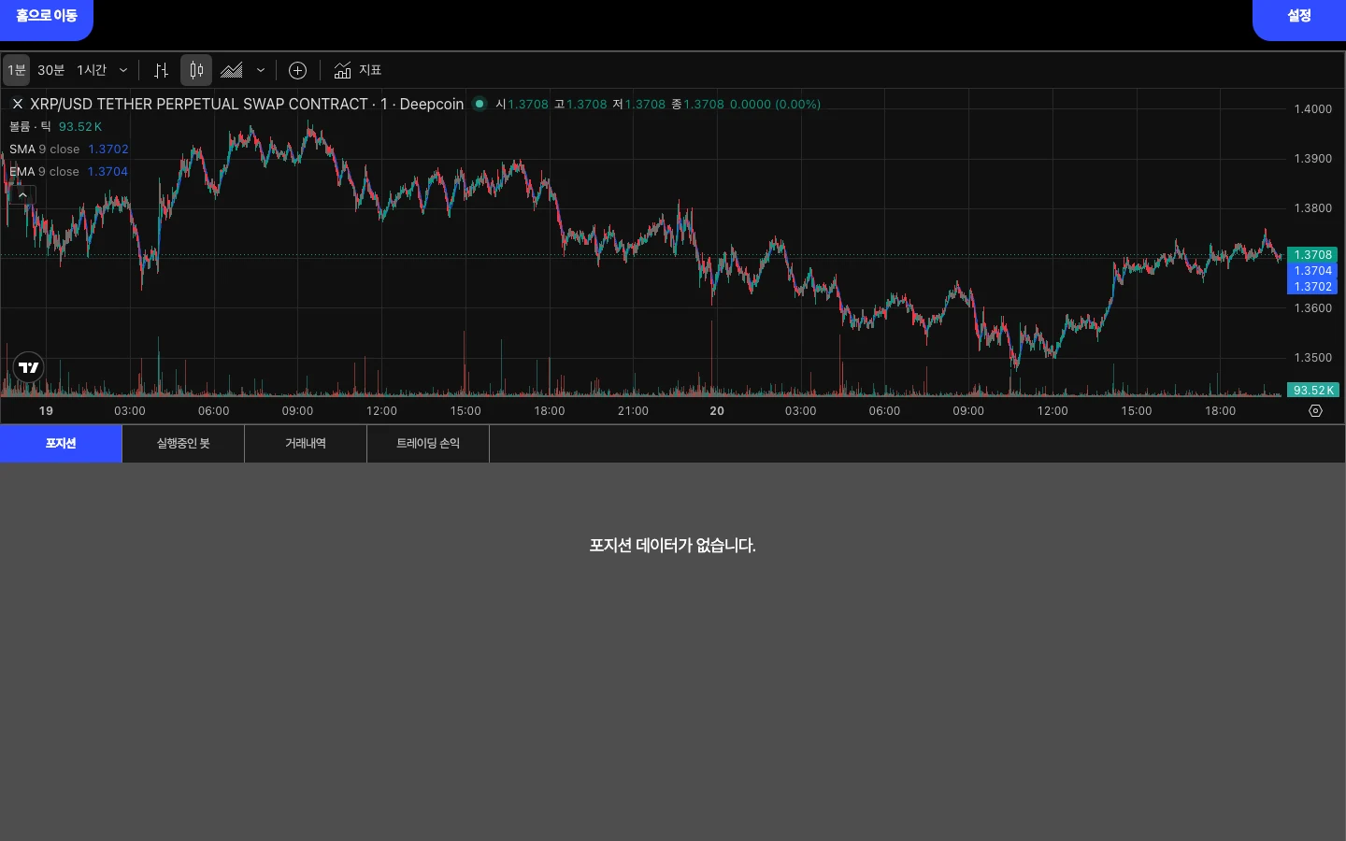Click the 포지션 데이터가 없습니다. message
This screenshot has width=1346, height=841.
pyautogui.click(x=673, y=546)
